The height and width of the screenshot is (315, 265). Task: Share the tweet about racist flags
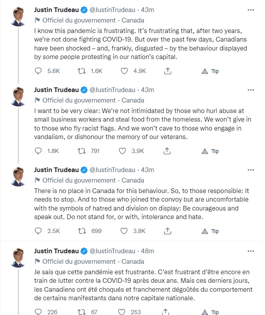pos(168,151)
